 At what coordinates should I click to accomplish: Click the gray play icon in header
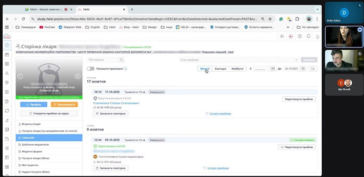point(282,36)
